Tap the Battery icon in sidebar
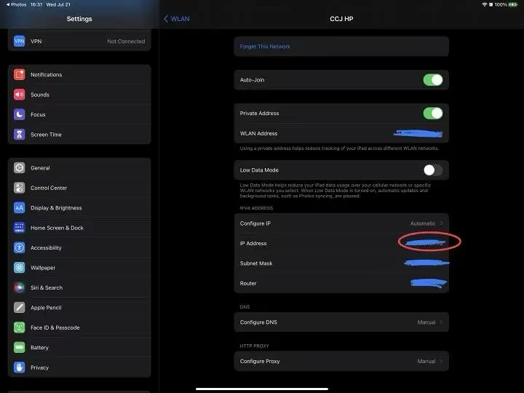This screenshot has width=524, height=393. tap(19, 348)
